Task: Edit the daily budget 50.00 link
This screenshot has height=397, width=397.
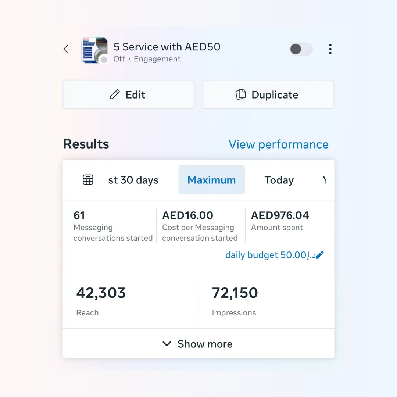Action: coord(274,255)
